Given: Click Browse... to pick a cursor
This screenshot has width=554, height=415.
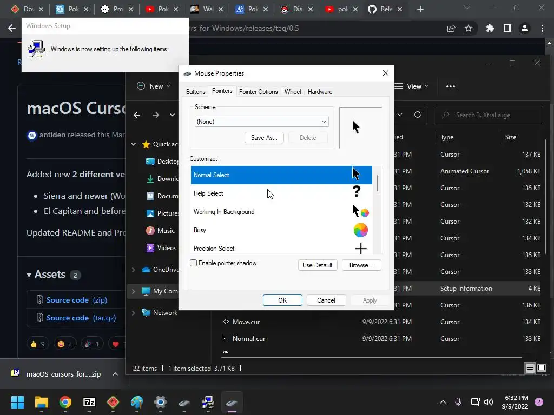Looking at the screenshot, I should pos(361,265).
